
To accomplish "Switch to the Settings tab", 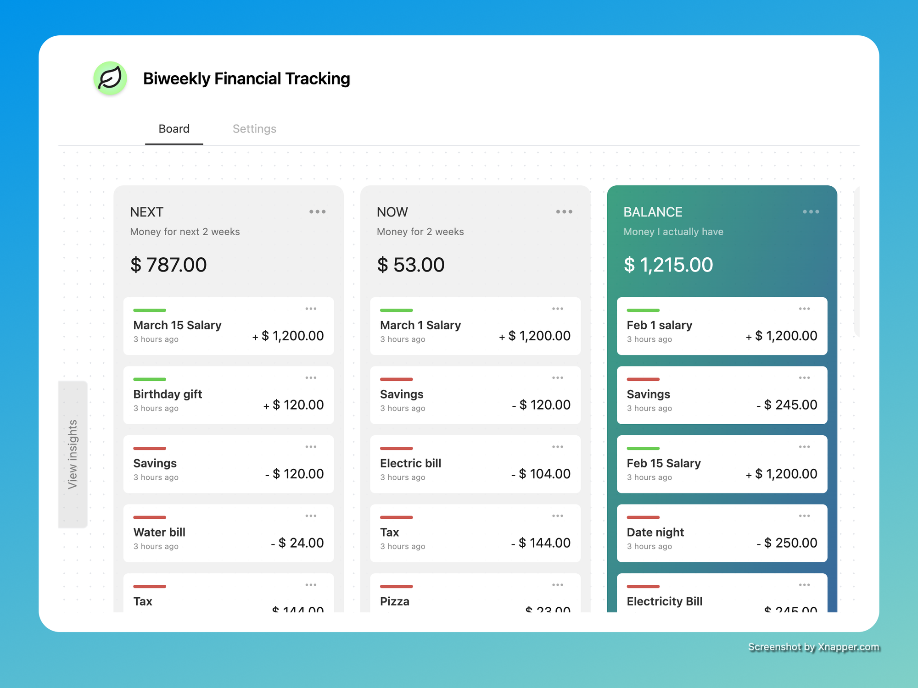I will pyautogui.click(x=254, y=129).
